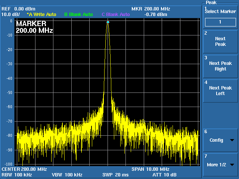Viewport: 239px width, 179px height.
Task: Select the C Blank Auto trace label
Action: click(x=116, y=15)
